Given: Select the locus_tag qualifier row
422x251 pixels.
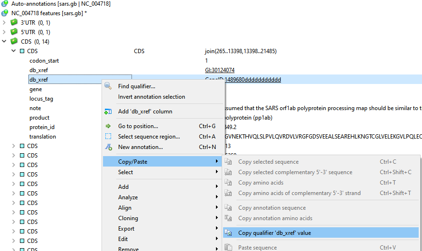Looking at the screenshot, I should 41,99.
